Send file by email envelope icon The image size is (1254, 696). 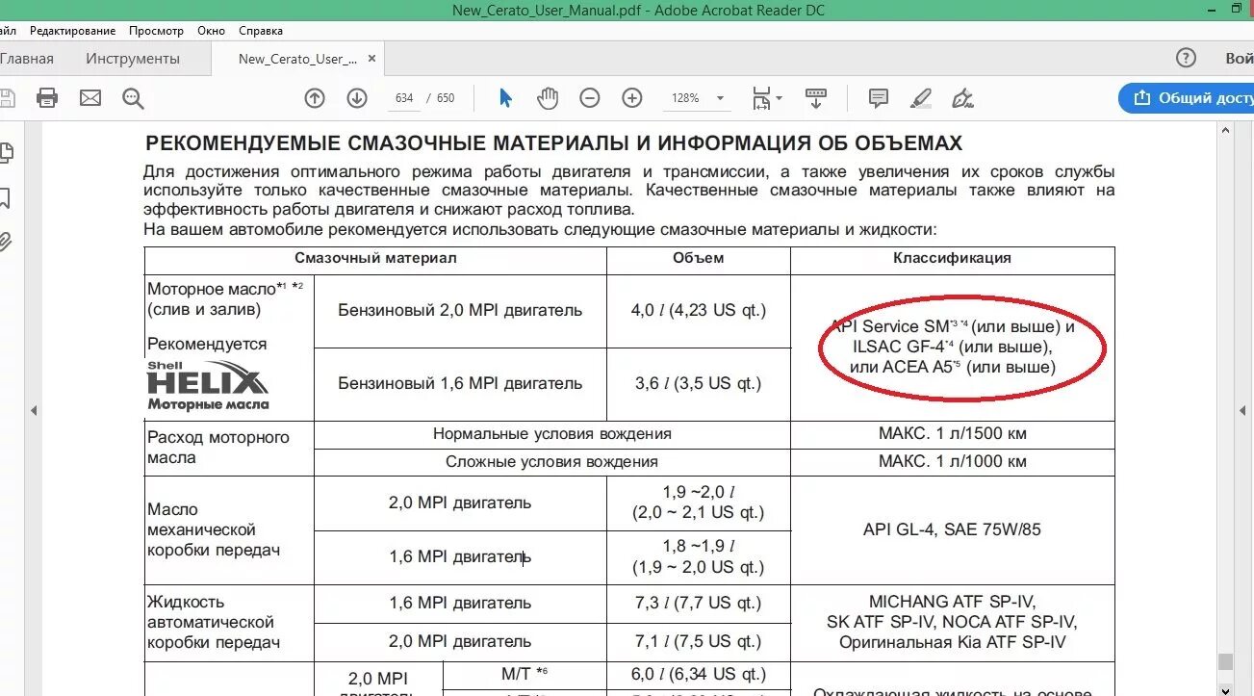point(90,97)
